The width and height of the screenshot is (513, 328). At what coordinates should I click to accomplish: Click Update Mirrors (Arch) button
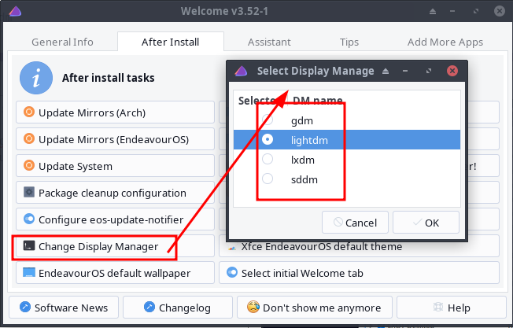[x=115, y=112]
